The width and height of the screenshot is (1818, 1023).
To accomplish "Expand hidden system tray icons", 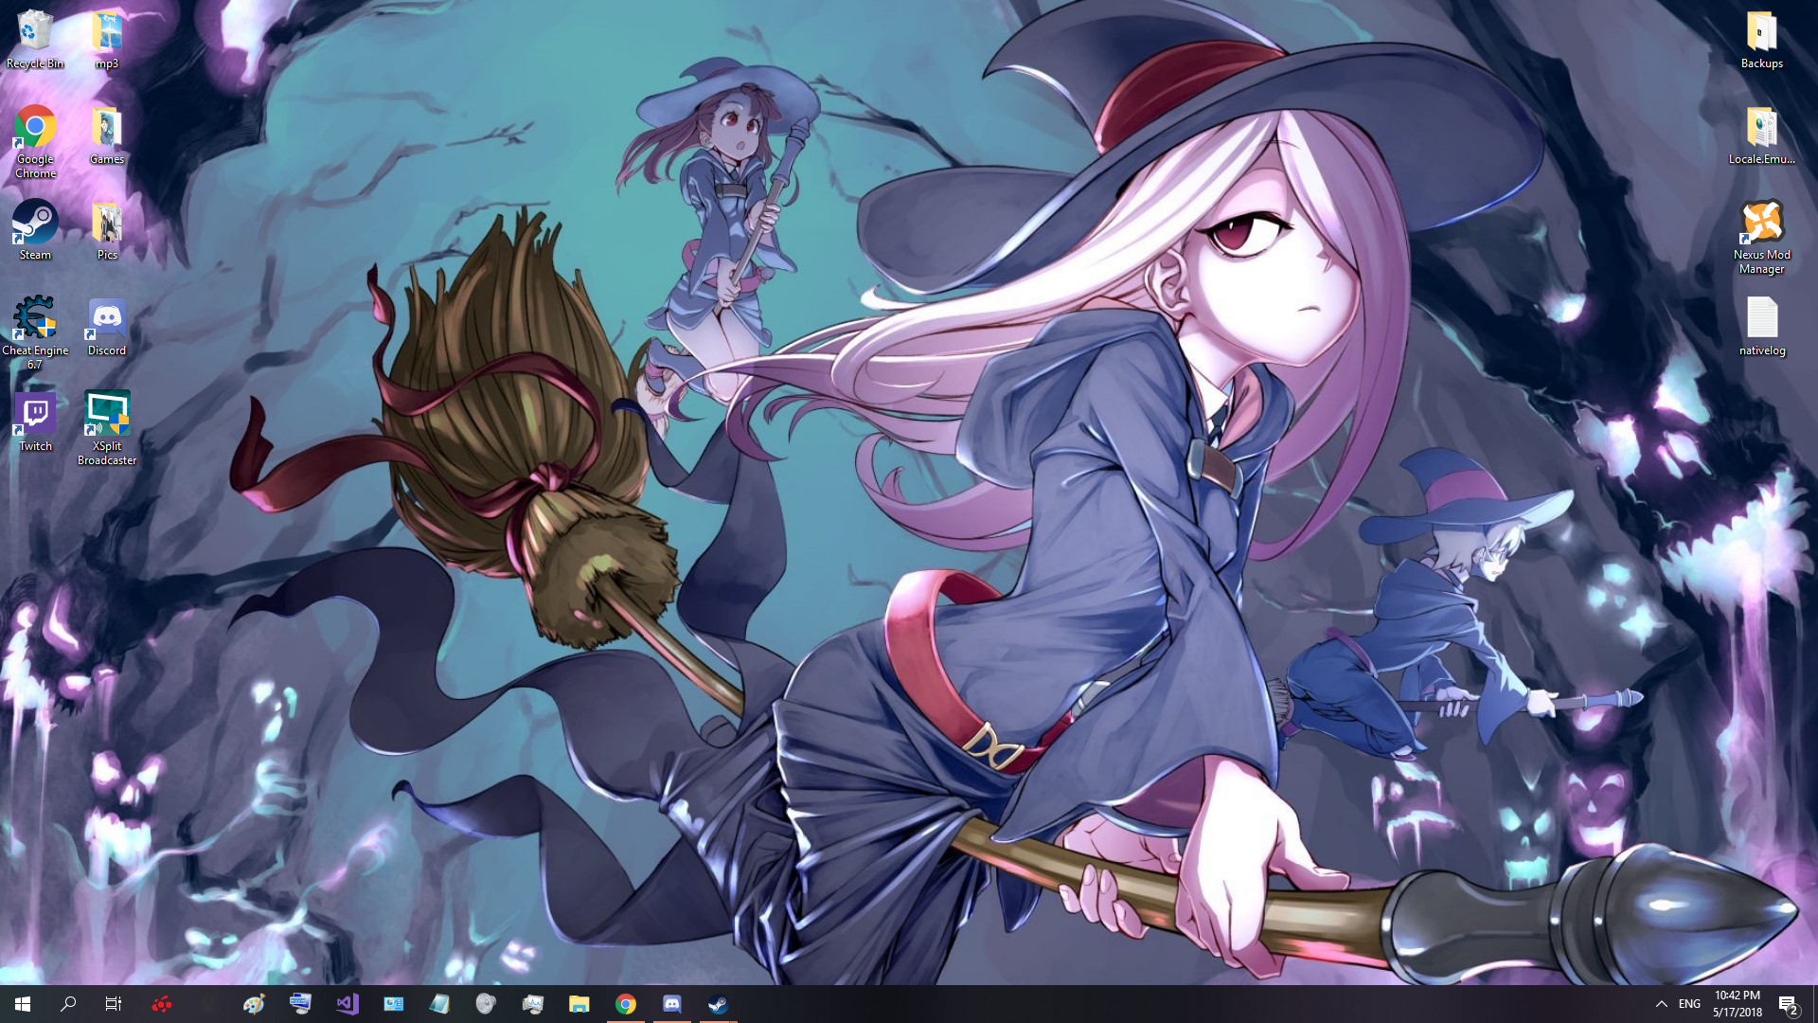I will (1661, 1004).
